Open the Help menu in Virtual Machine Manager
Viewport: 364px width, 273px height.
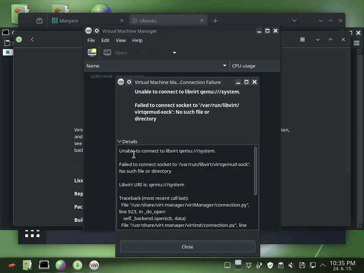137,41
